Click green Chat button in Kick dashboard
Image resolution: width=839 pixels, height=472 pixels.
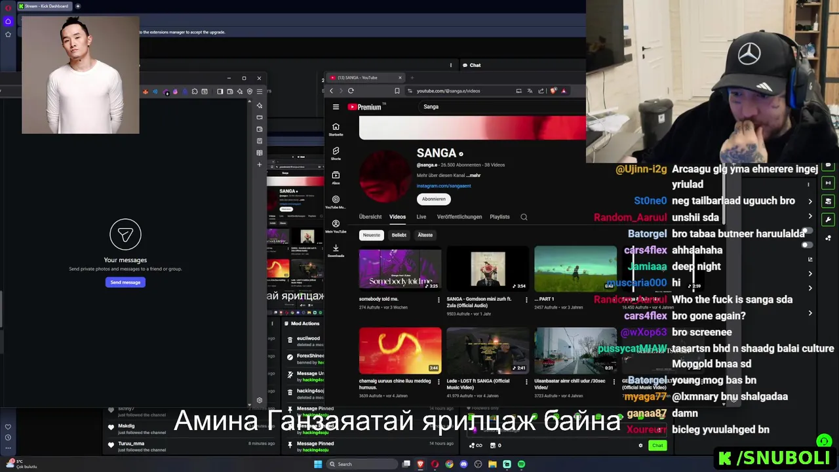657,445
